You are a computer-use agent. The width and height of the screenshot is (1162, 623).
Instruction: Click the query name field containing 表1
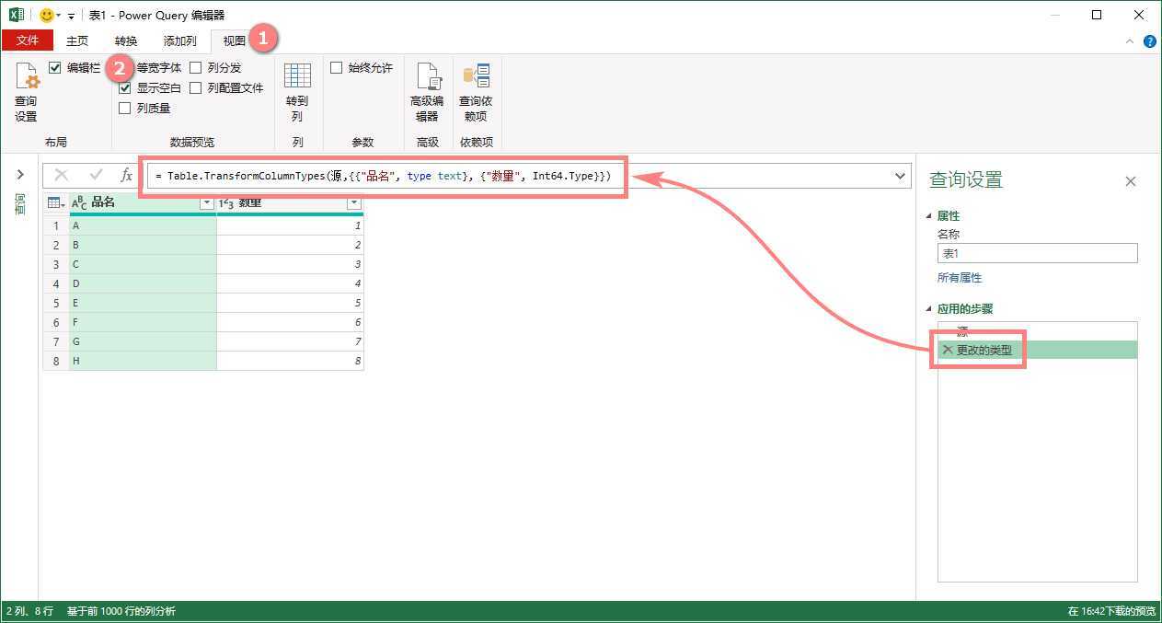point(1038,253)
